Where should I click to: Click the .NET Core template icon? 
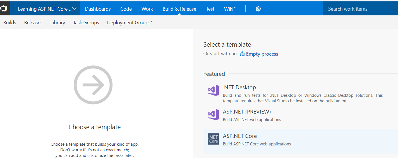[213, 139]
